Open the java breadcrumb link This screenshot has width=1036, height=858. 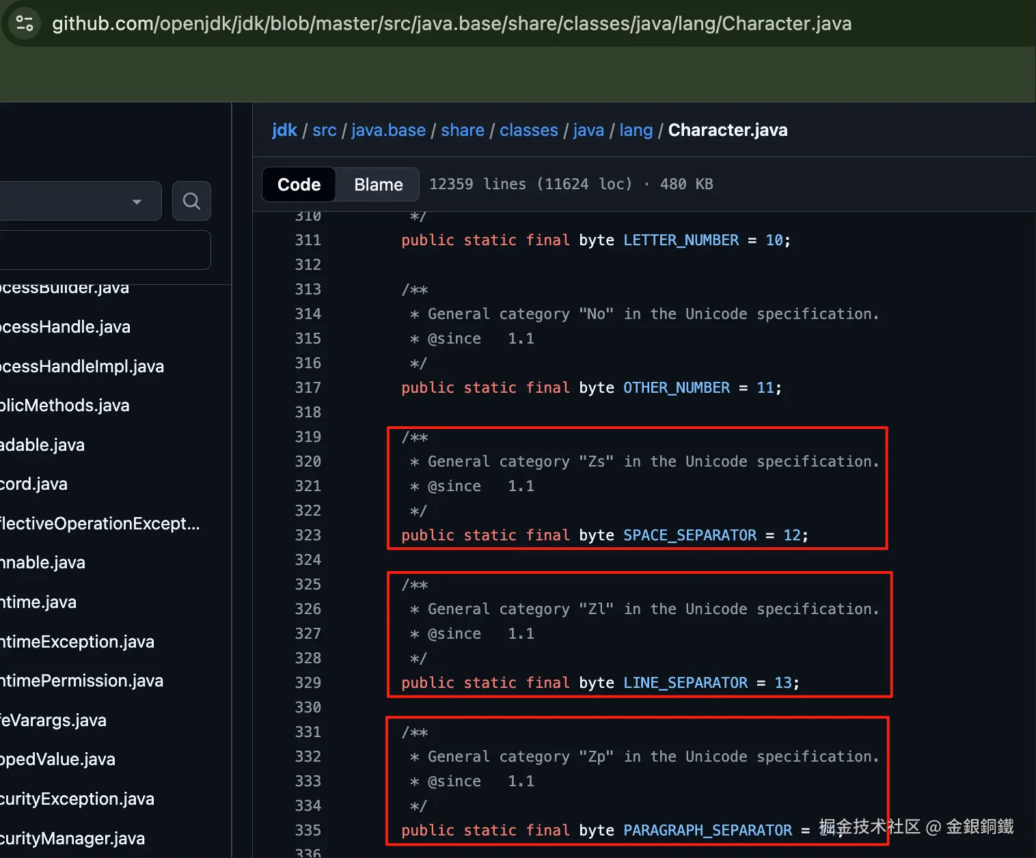point(588,130)
